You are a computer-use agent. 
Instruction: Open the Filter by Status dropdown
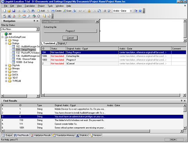tap(38, 29)
